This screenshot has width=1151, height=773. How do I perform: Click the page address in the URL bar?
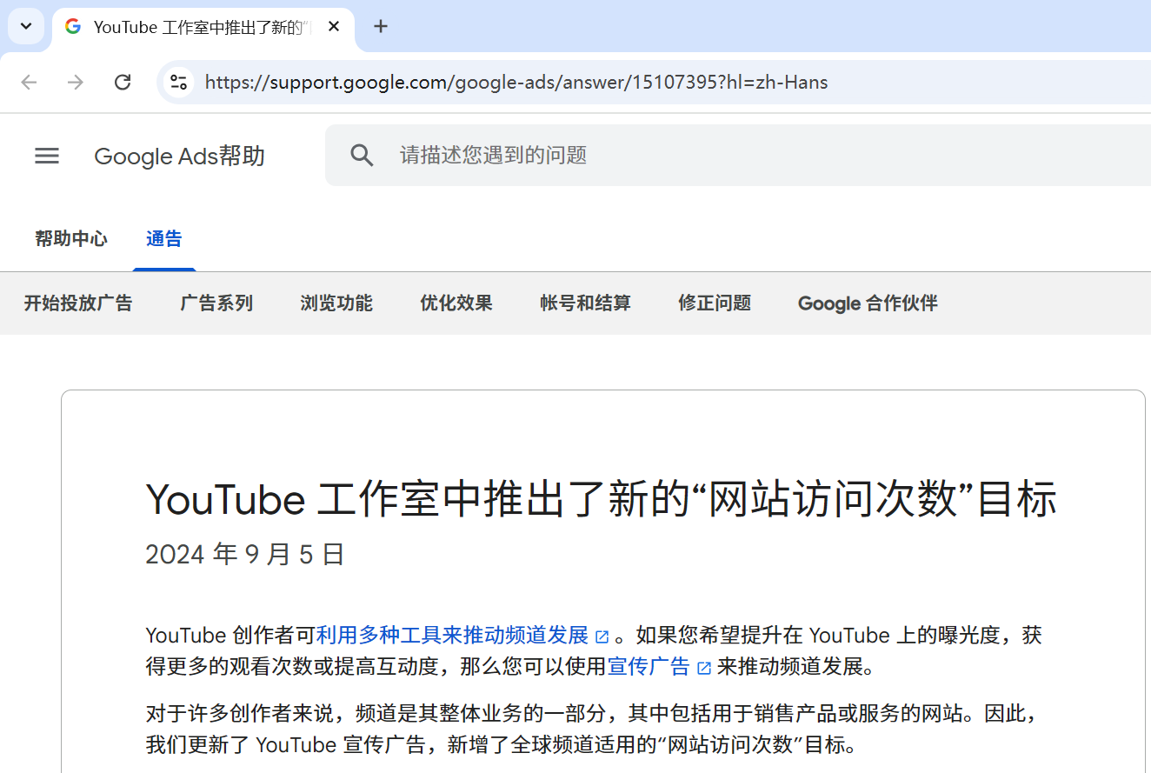click(x=516, y=82)
